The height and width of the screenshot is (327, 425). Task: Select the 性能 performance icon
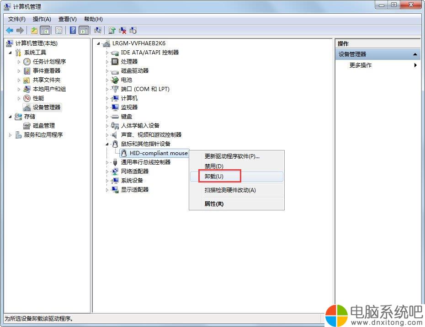tap(27, 98)
